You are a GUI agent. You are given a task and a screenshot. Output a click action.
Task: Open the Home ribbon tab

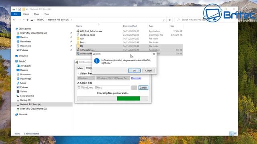click(26, 14)
